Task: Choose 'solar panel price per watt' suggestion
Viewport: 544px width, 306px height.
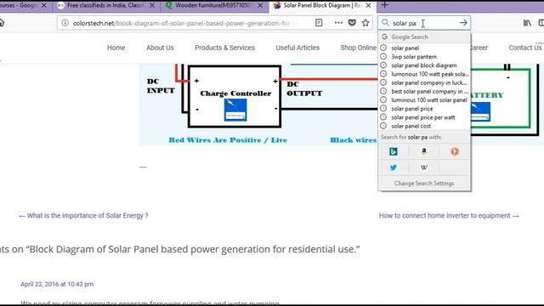Action: (x=424, y=117)
